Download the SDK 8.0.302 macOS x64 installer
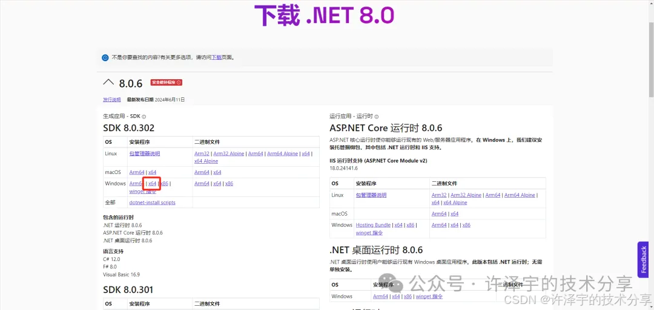The image size is (654, 310). [152, 172]
